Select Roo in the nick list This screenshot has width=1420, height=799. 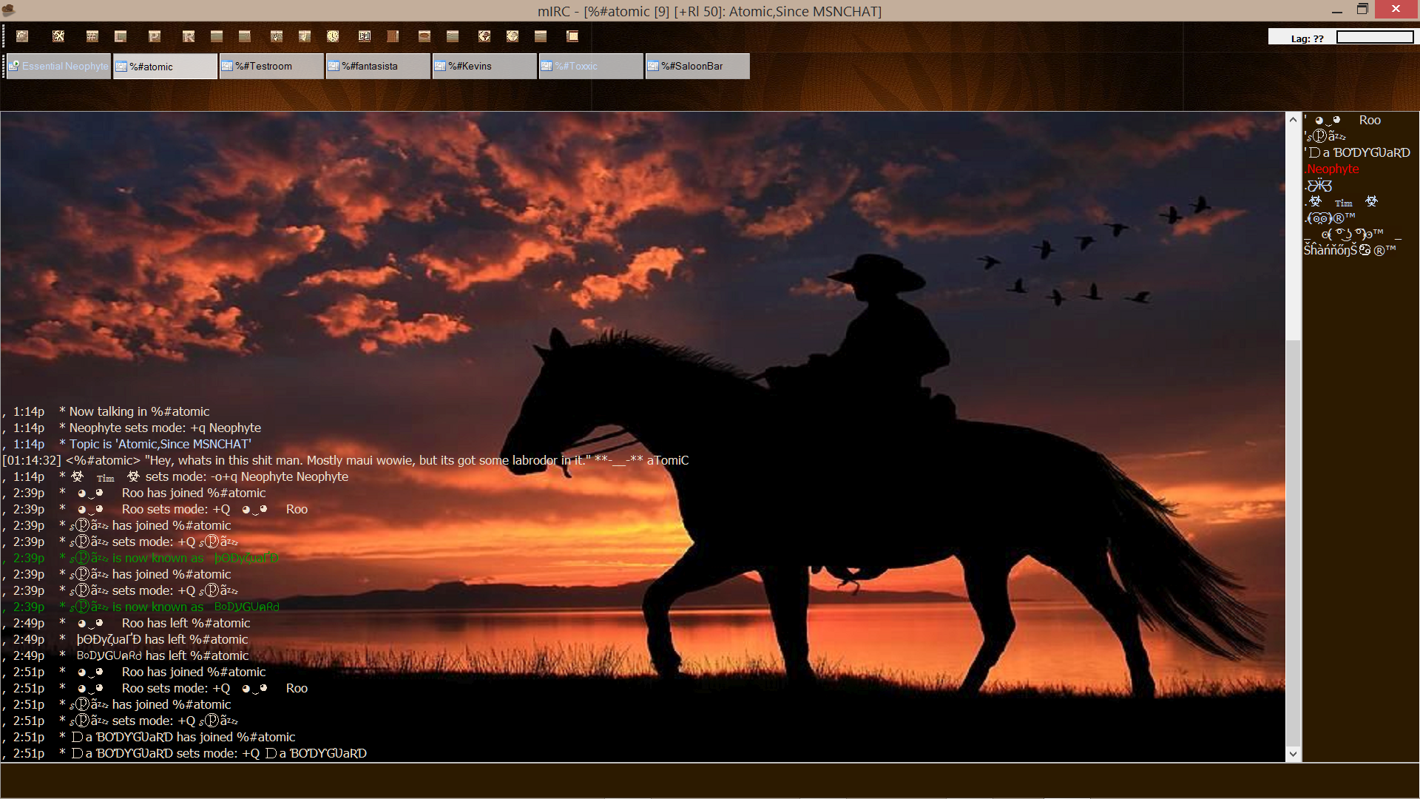click(x=1369, y=121)
